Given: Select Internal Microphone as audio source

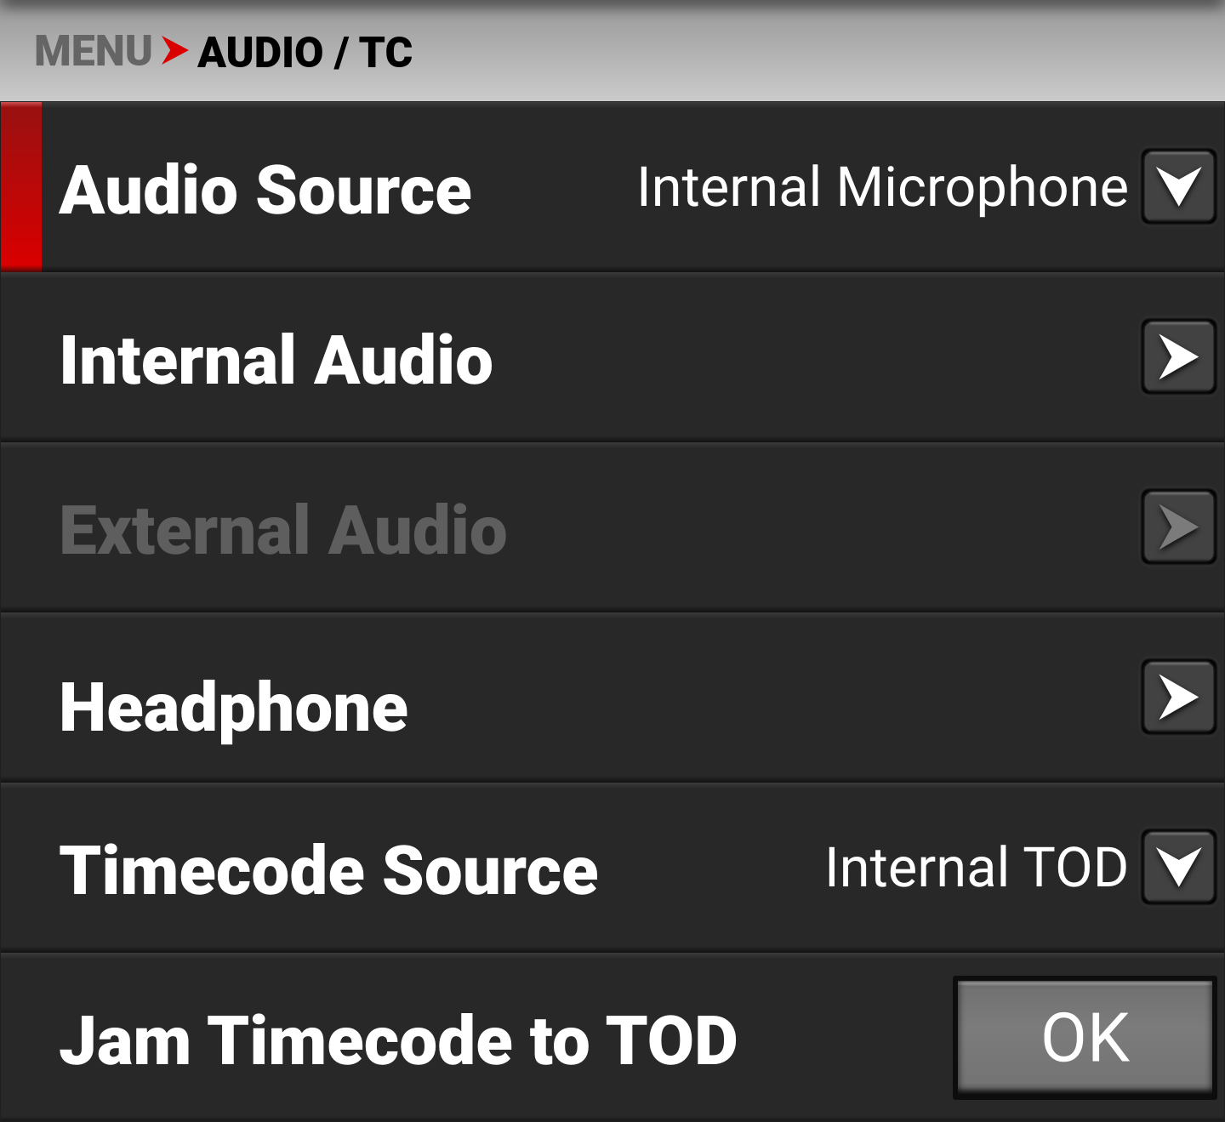Looking at the screenshot, I should click(882, 187).
